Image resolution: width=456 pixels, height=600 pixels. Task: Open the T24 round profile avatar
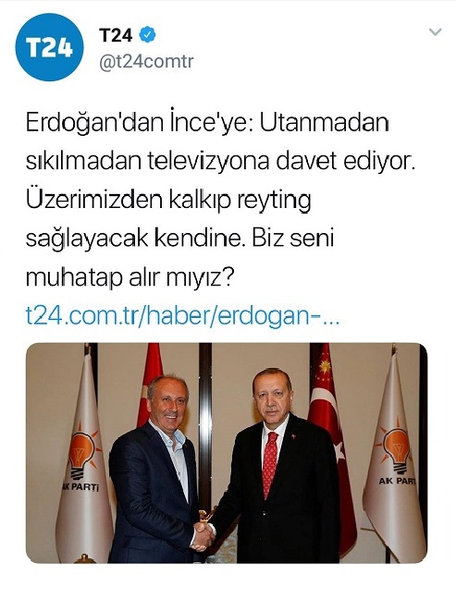coord(49,47)
